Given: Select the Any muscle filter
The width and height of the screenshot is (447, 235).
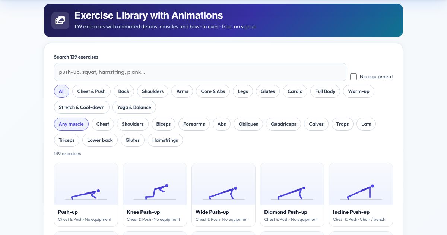Looking at the screenshot, I should coord(71,124).
